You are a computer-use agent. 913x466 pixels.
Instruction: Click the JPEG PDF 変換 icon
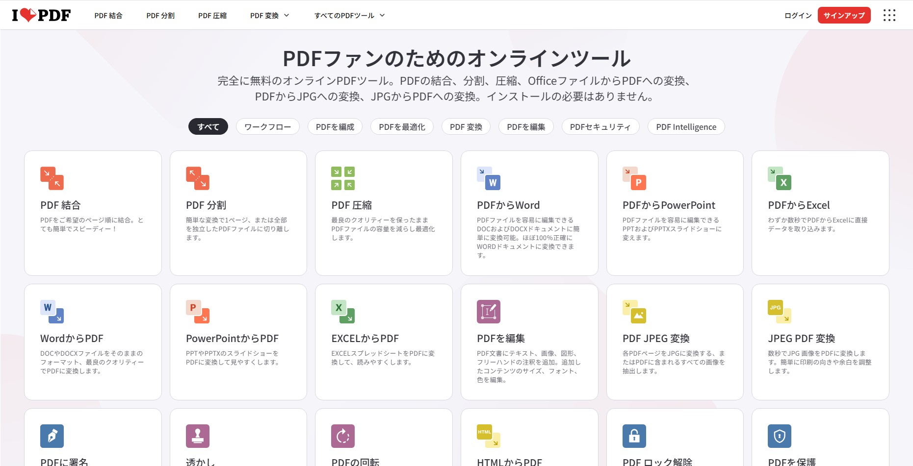click(780, 312)
